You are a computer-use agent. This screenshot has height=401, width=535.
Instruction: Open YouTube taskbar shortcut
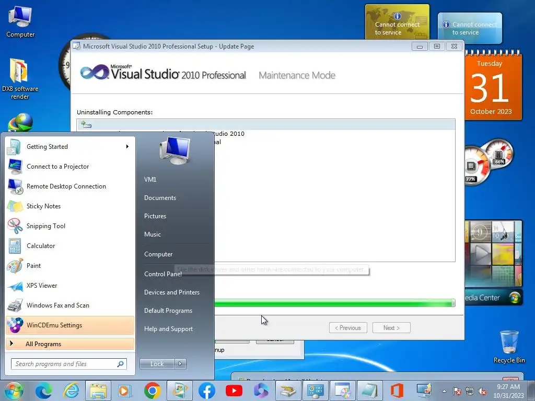[234, 391]
